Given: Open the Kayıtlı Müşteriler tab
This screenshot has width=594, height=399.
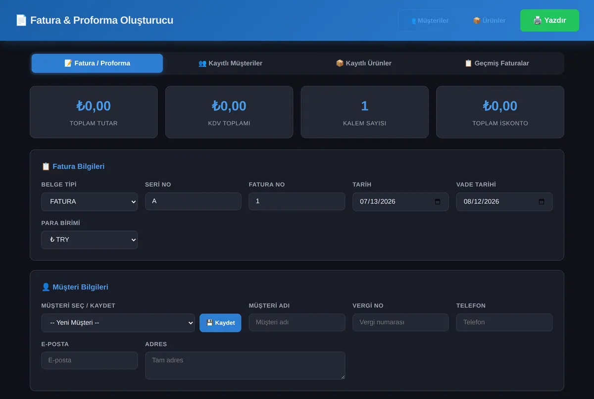Looking at the screenshot, I should click(x=230, y=63).
